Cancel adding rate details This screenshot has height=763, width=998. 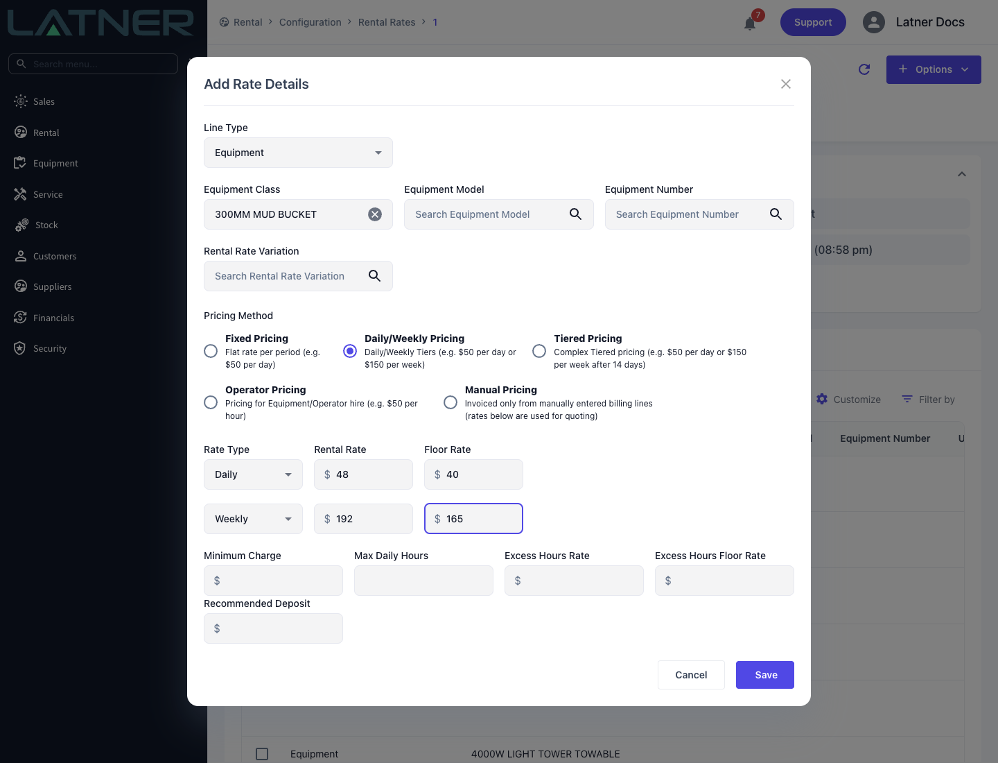[691, 675]
